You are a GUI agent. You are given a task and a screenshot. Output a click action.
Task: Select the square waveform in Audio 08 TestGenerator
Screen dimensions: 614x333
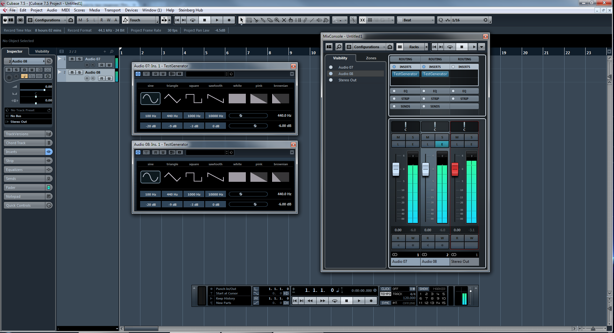tap(194, 177)
